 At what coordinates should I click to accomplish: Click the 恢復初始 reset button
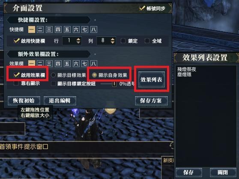click(24, 101)
